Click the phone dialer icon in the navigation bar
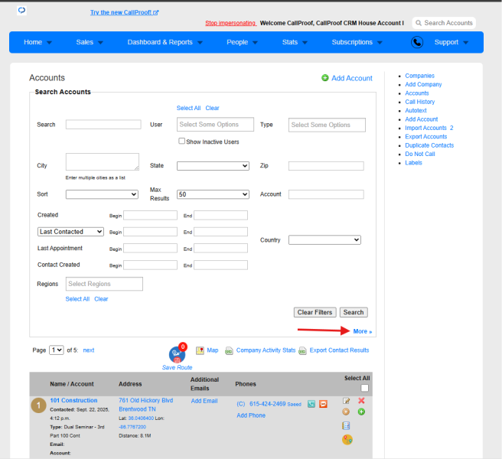This screenshot has height=459, width=502. tap(417, 42)
